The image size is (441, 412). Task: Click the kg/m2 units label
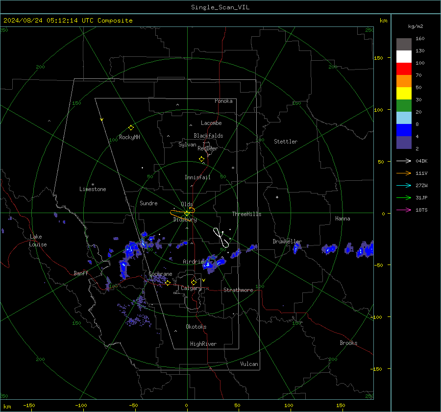tap(416, 26)
